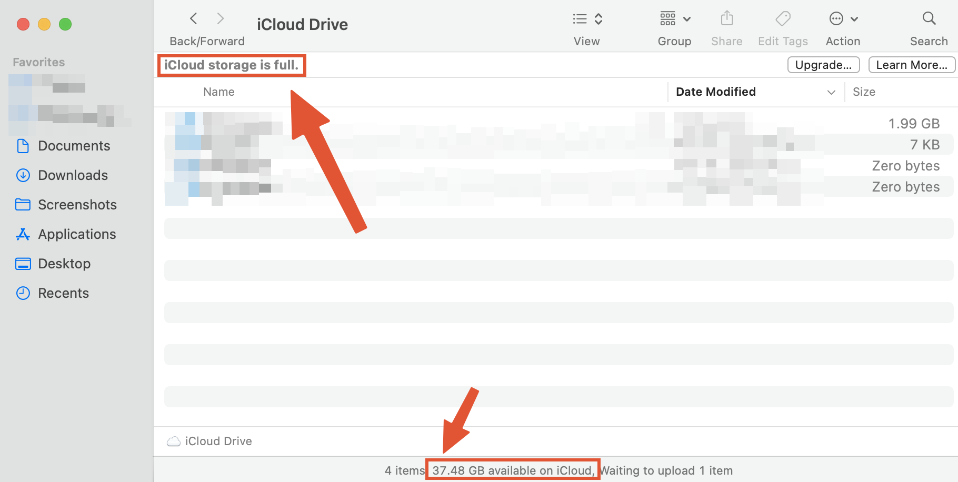
Task: Select the file sized 1.99 GB
Action: [x=558, y=123]
